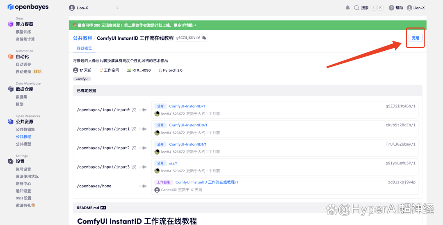
Task: Open the notifications bell icon
Action: (x=347, y=8)
